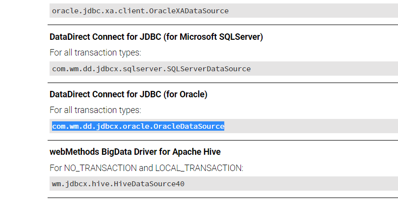Click 'For all transaction types:' under Oracle heading
398x199 pixels.
click(x=95, y=110)
